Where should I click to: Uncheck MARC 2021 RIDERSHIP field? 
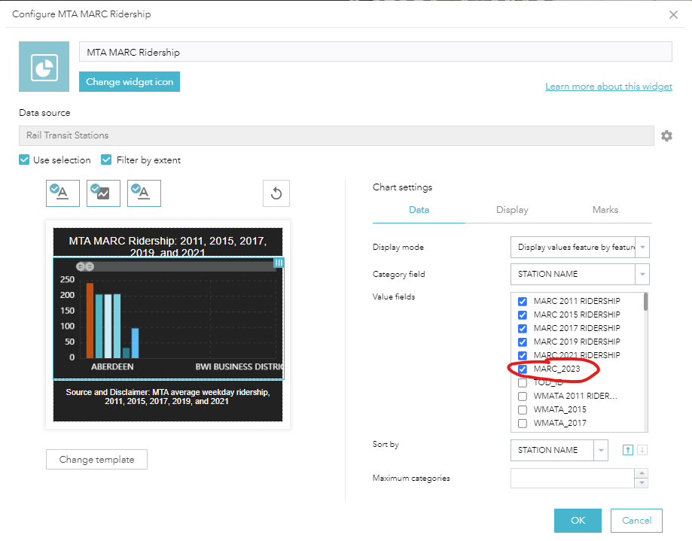point(522,355)
